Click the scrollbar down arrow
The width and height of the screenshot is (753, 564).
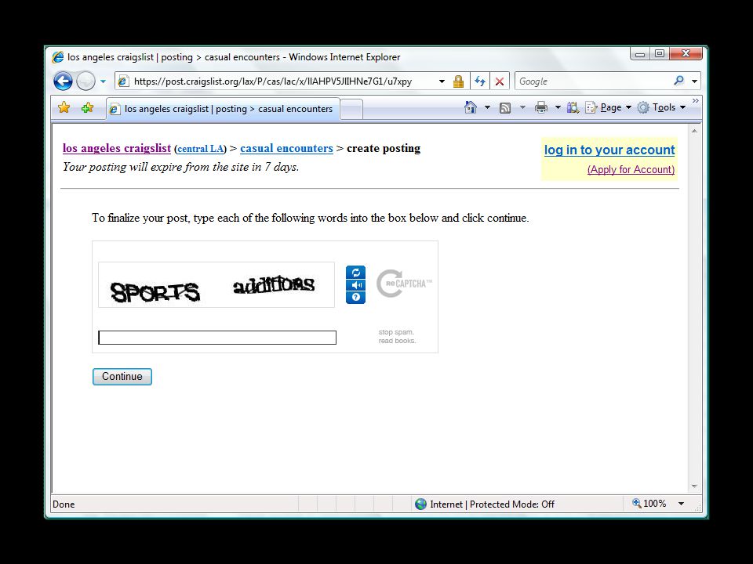(694, 486)
